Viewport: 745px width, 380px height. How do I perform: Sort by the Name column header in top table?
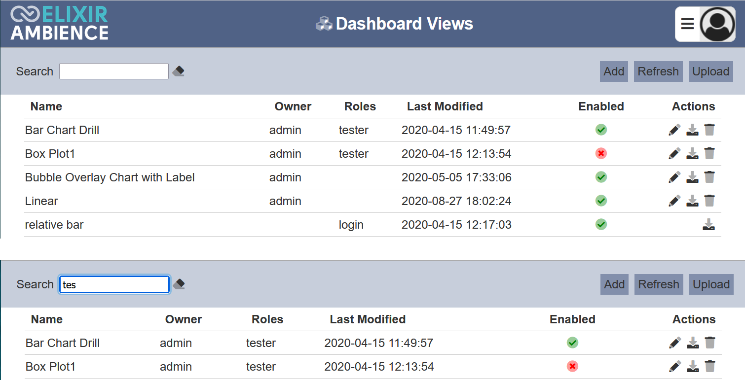pyautogui.click(x=46, y=106)
